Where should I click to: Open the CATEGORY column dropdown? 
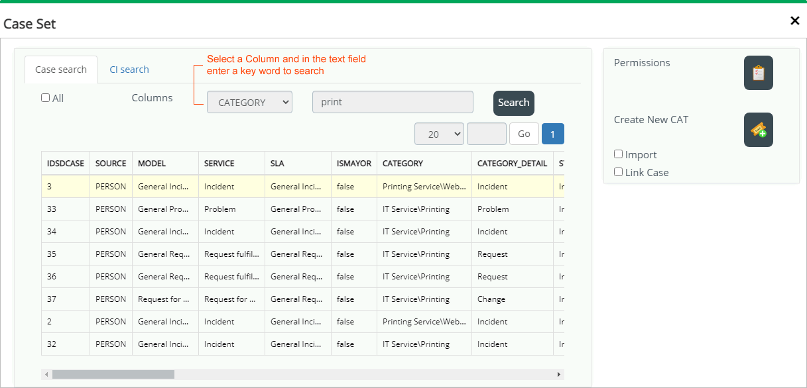[249, 103]
